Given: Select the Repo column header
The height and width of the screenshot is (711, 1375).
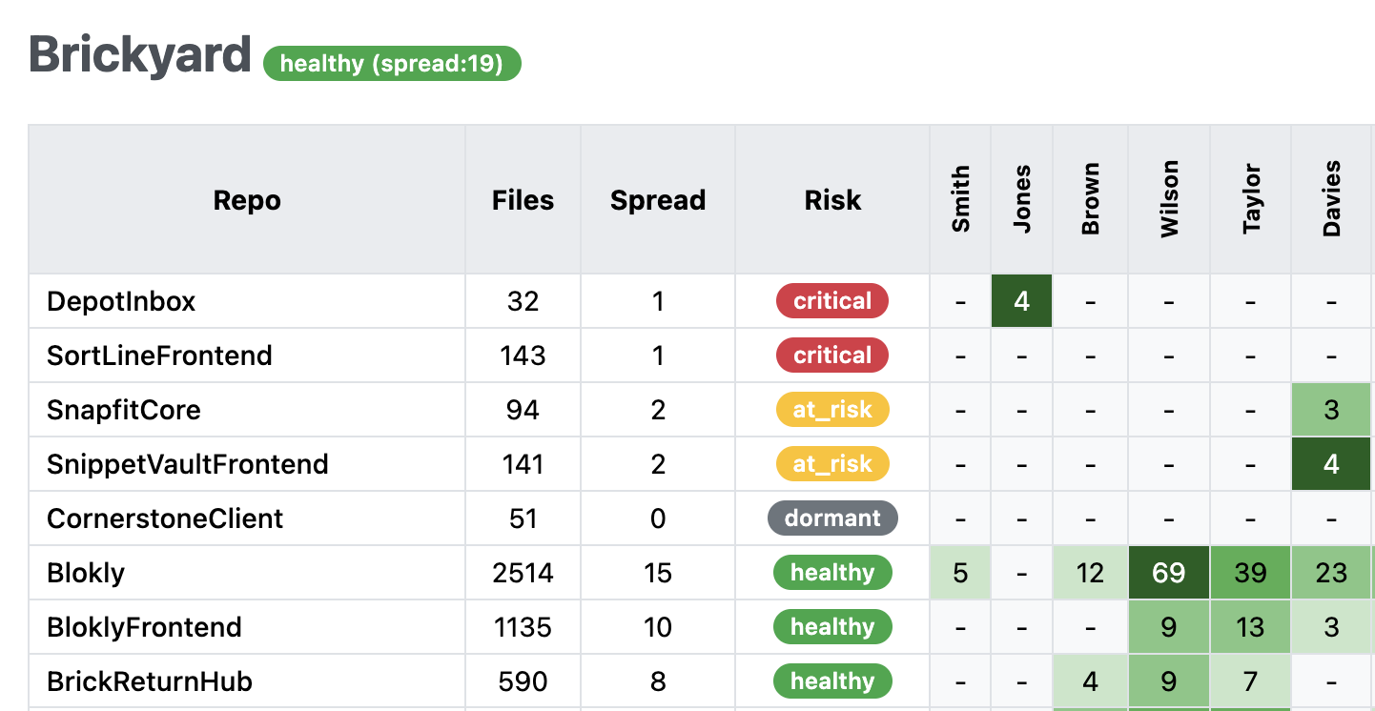Looking at the screenshot, I should [247, 200].
